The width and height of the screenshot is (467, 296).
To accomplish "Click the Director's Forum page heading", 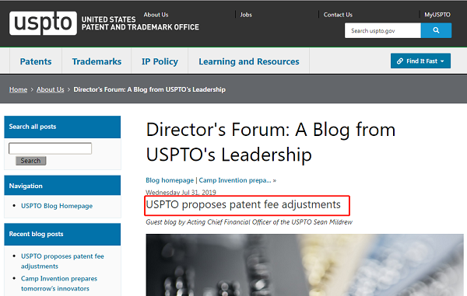I will pos(270,142).
